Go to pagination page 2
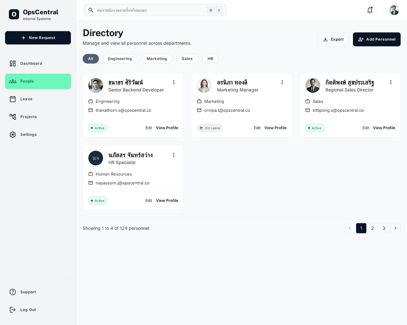The height and width of the screenshot is (325, 407). tap(373, 229)
